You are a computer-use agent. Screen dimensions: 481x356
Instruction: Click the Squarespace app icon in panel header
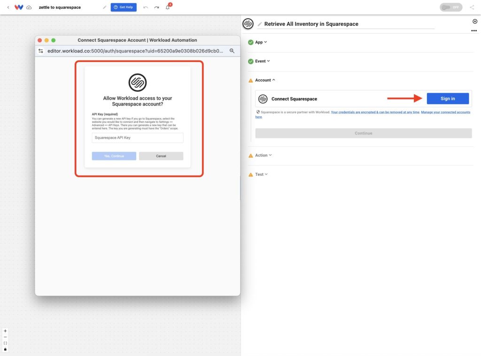coord(248,23)
